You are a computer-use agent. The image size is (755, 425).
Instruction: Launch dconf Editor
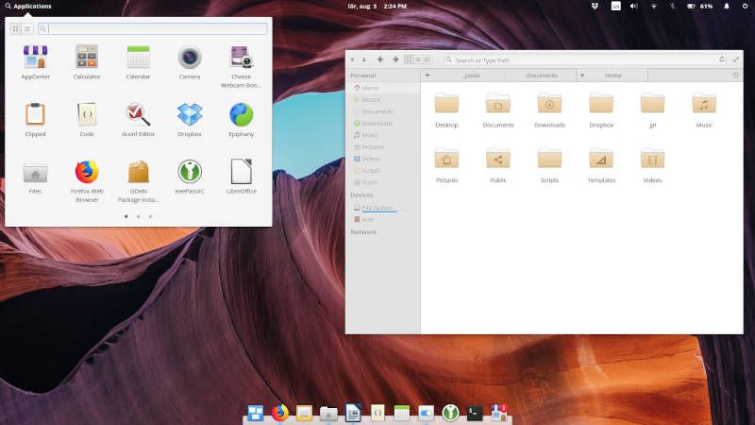(138, 120)
